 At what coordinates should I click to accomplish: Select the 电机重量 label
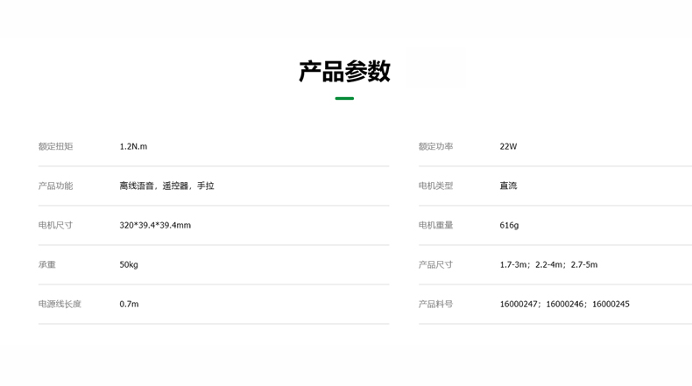click(x=435, y=226)
